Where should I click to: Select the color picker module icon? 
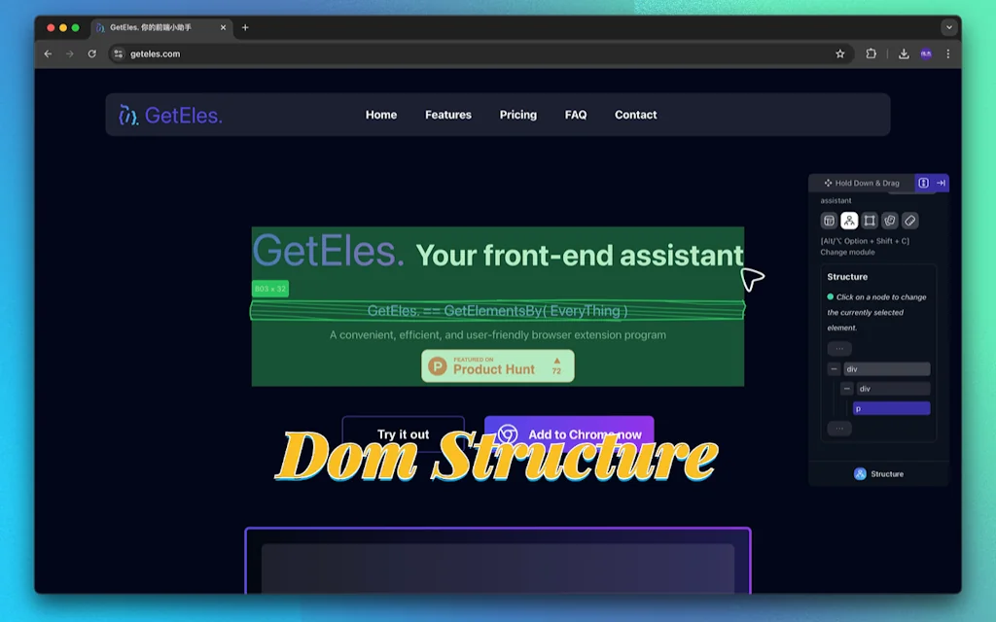tap(890, 221)
